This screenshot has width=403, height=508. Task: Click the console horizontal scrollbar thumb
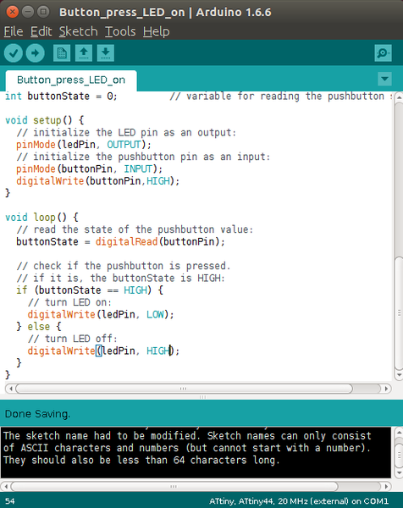[x=174, y=486]
